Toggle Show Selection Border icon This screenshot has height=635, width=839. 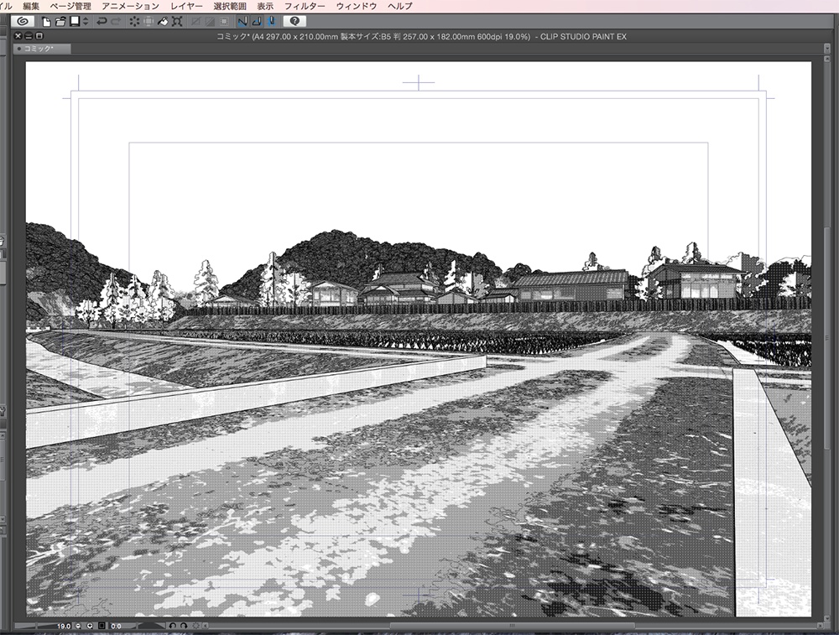click(224, 22)
